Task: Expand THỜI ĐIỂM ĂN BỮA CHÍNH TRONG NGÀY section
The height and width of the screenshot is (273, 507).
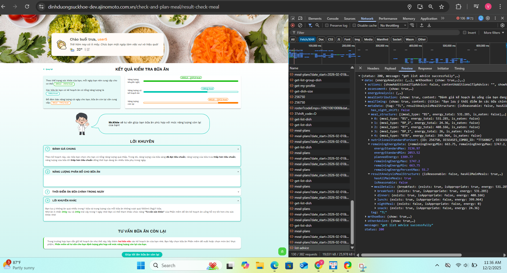Action: coord(238,192)
